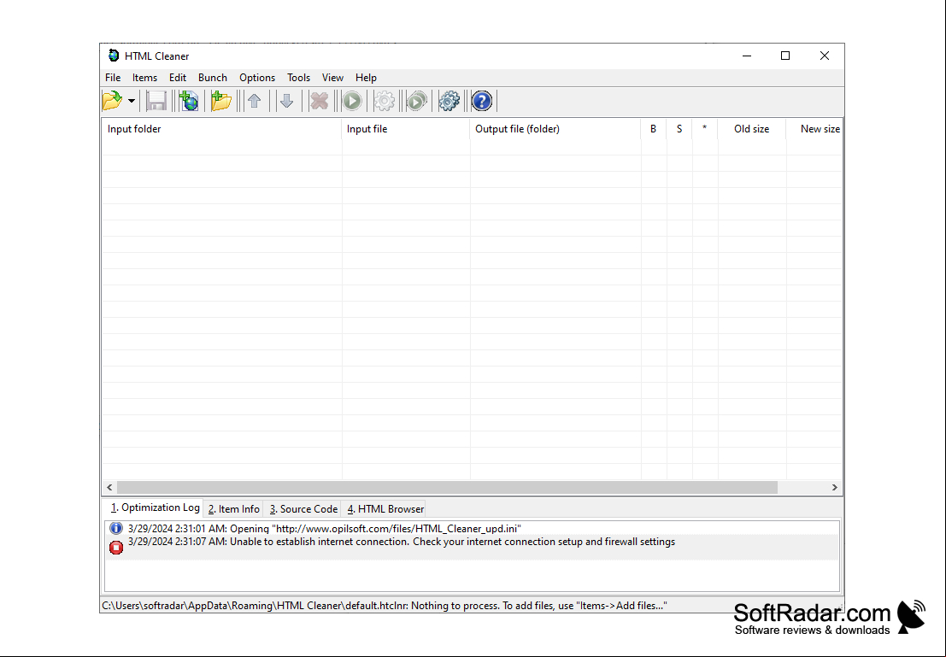Open settings via blue gears icon
946x657 pixels.
tap(449, 101)
